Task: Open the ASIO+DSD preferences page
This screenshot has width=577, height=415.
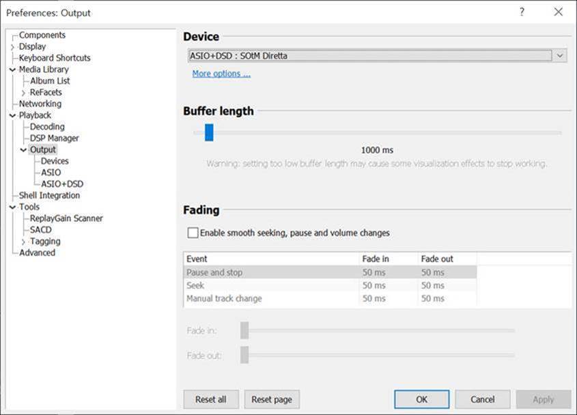Action: click(62, 184)
